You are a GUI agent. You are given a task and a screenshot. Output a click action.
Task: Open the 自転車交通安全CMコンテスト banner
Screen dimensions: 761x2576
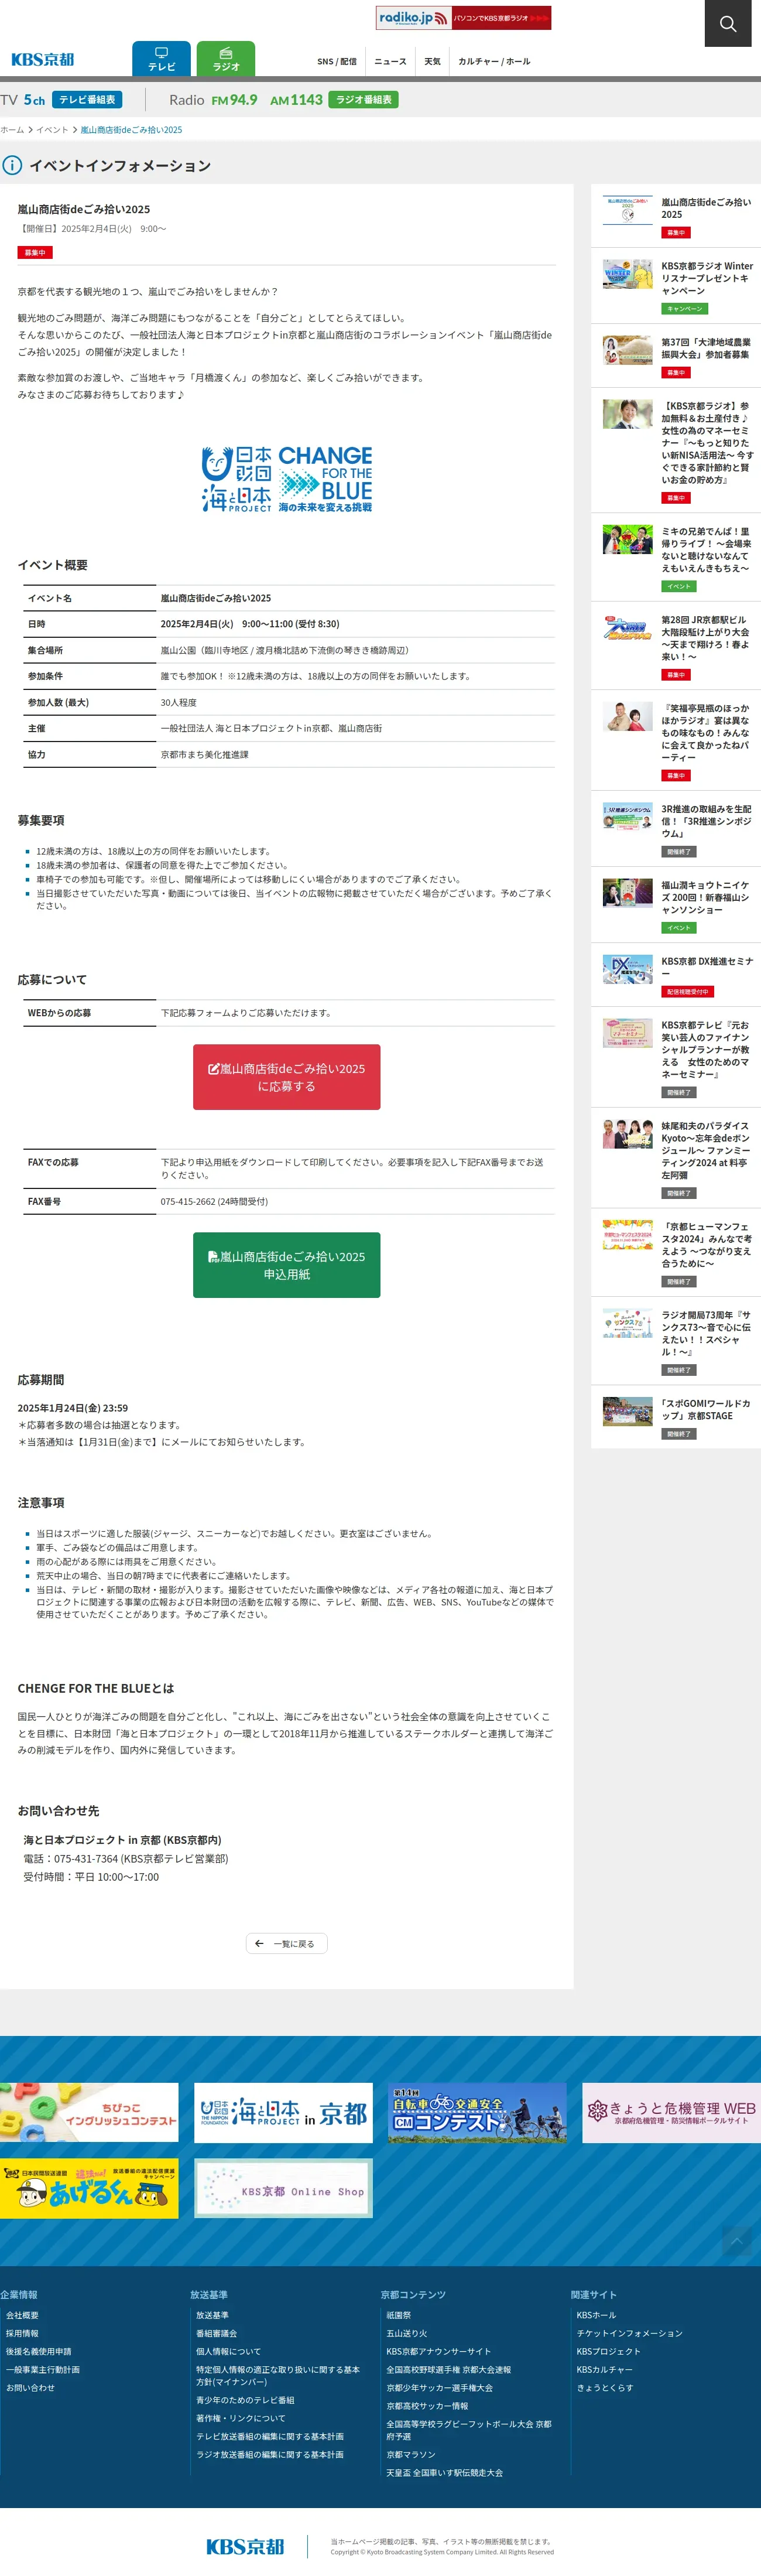pos(477,2112)
